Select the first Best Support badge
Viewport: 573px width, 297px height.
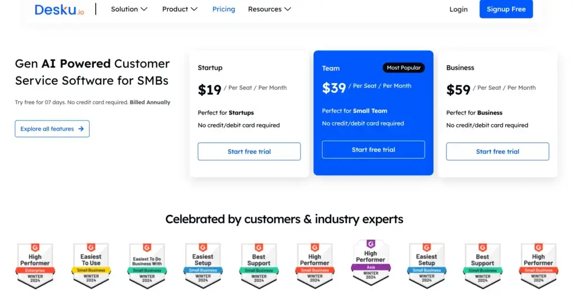click(x=259, y=266)
